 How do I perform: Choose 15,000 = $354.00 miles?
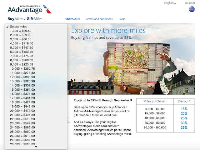tap(36, 90)
